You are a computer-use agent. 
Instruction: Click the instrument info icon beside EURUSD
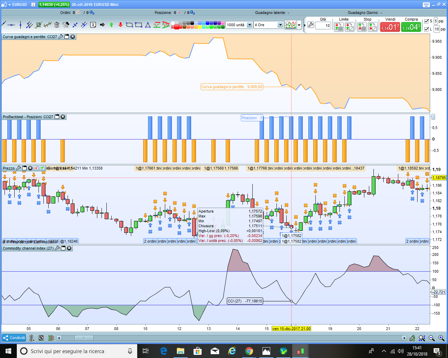point(33,5)
